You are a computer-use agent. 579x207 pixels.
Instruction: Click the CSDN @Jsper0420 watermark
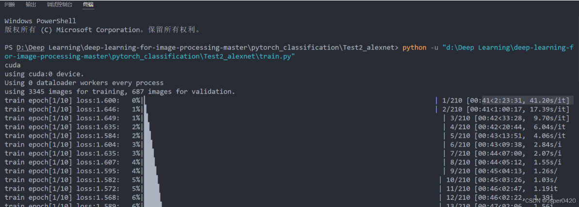click(550, 201)
